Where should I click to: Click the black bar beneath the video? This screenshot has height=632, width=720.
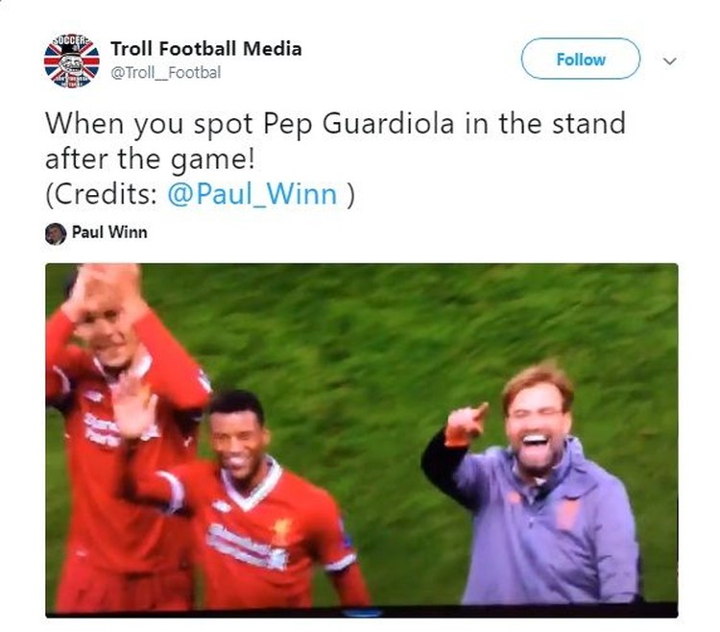pyautogui.click(x=362, y=612)
